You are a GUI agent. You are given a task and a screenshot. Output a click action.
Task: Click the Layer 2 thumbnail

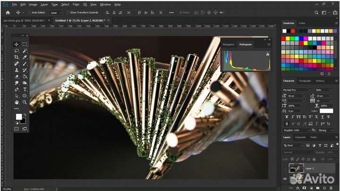coord(296,168)
